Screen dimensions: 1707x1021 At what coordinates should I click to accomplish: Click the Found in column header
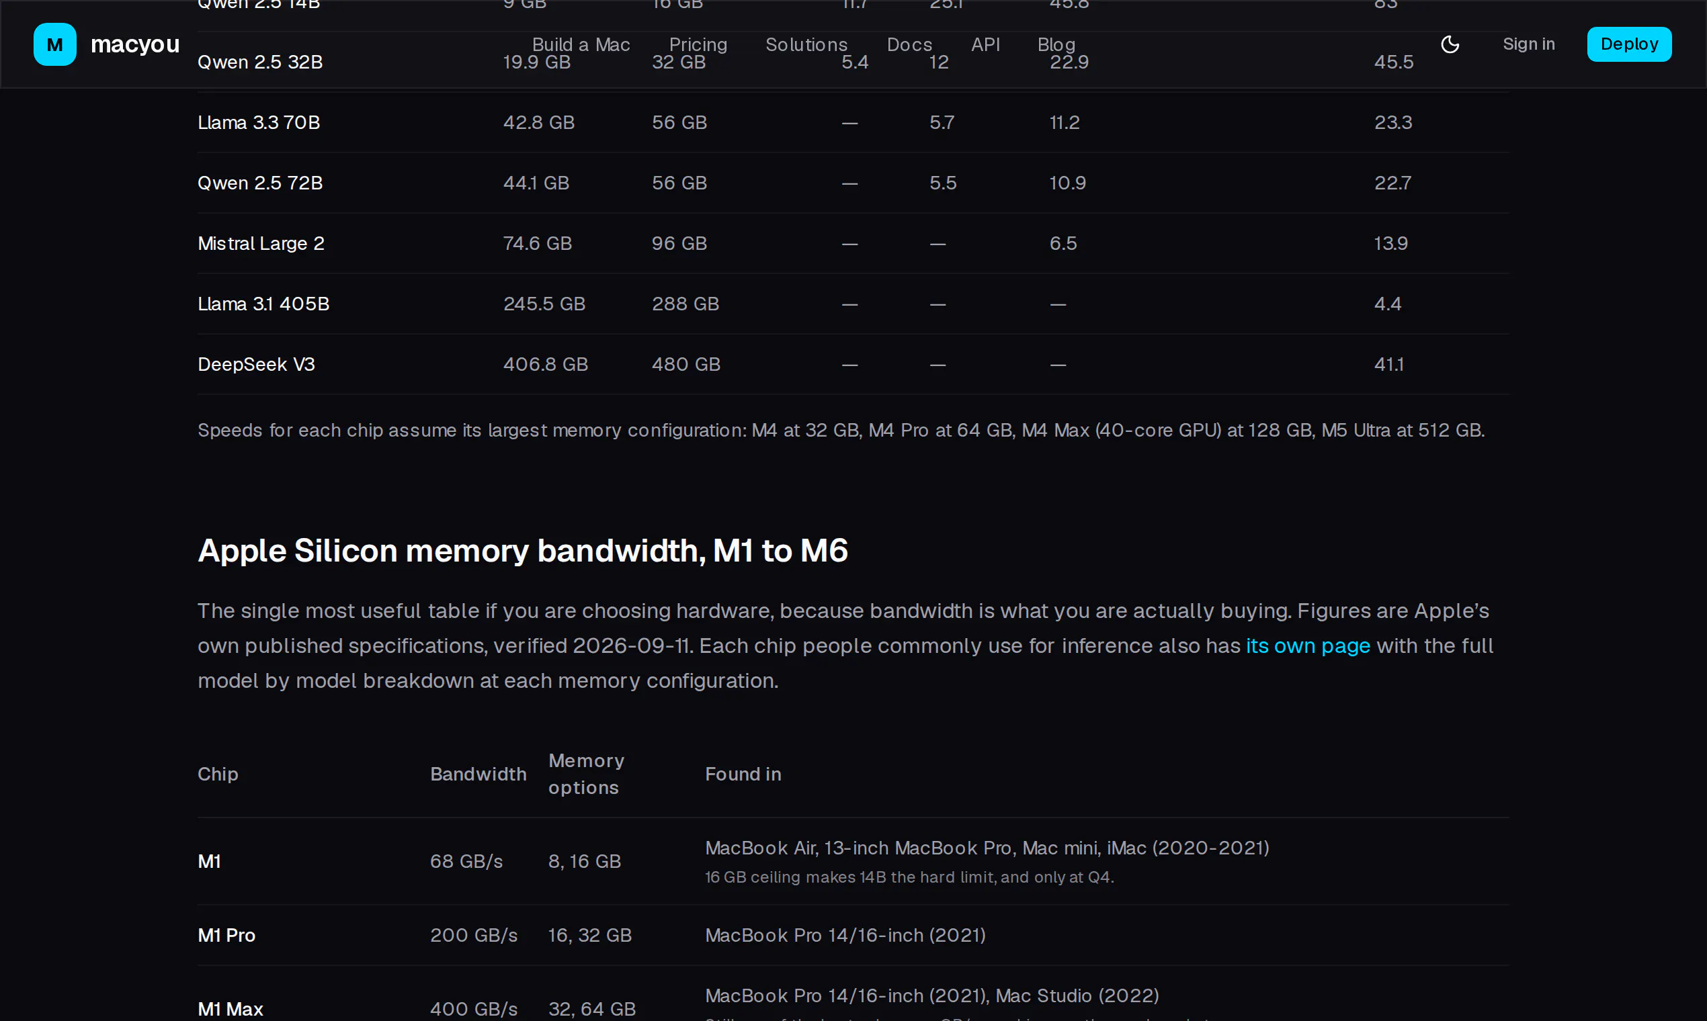click(x=743, y=774)
